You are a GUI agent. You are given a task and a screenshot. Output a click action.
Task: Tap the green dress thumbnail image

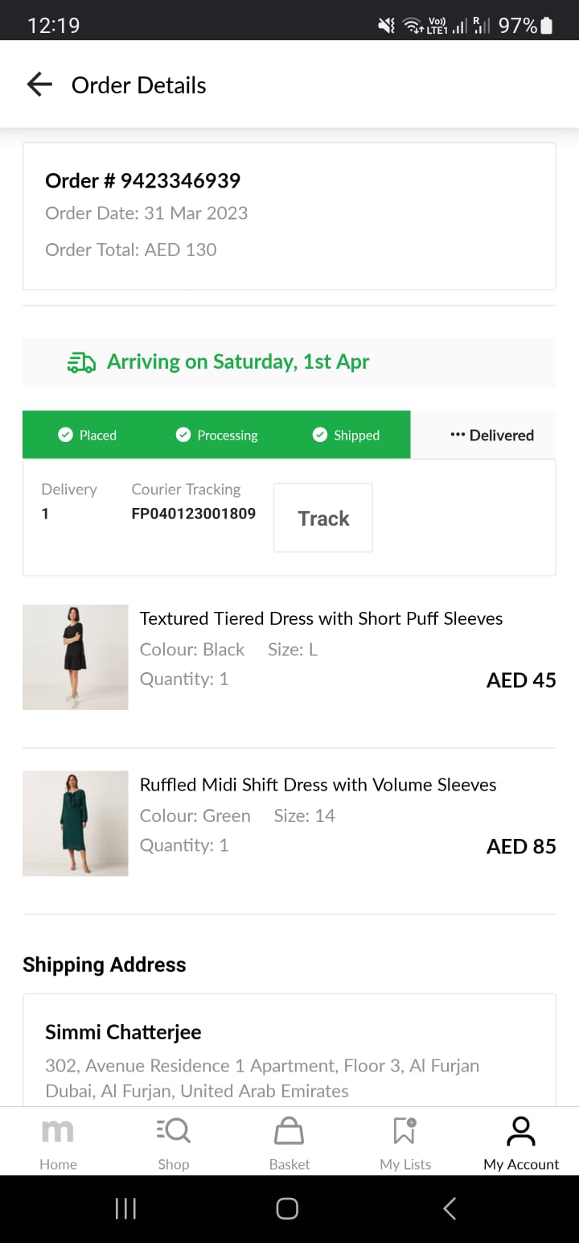pos(75,823)
